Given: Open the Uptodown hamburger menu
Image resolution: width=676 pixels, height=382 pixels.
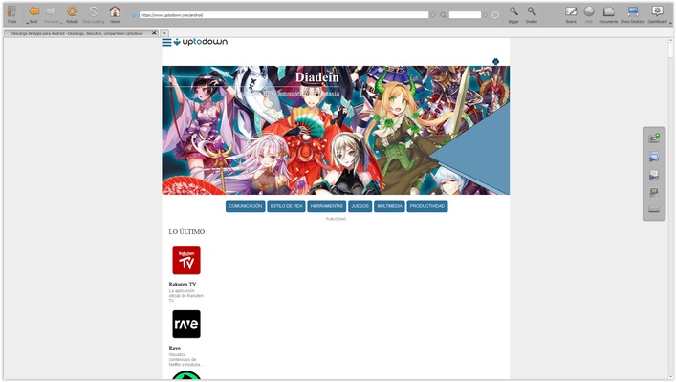Looking at the screenshot, I should click(166, 42).
